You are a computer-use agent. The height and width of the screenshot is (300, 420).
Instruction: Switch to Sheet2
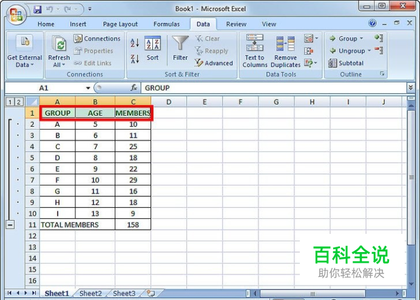click(x=90, y=293)
